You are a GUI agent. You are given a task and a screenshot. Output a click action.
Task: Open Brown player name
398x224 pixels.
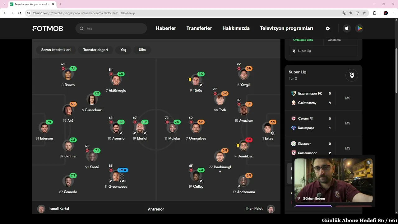pyautogui.click(x=68, y=85)
